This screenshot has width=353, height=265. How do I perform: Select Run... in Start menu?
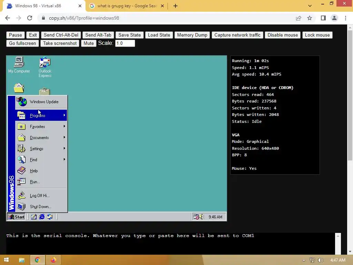coord(41,181)
